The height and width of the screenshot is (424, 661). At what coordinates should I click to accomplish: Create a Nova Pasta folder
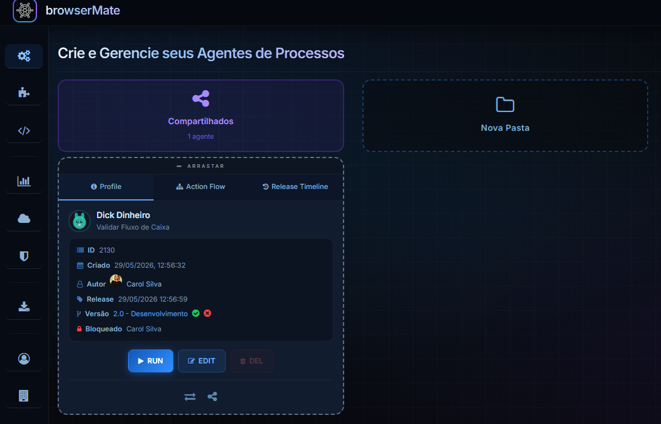click(x=505, y=116)
